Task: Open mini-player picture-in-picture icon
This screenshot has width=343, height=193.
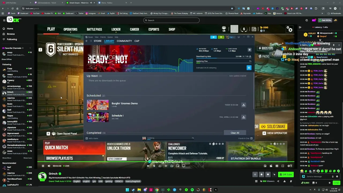Action: click(265, 166)
